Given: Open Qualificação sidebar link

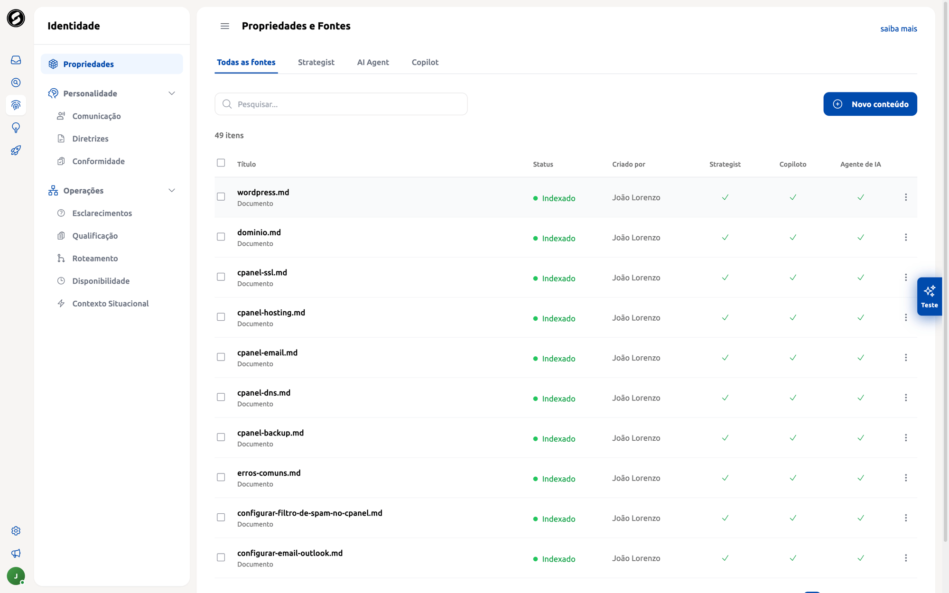Looking at the screenshot, I should pyautogui.click(x=95, y=236).
